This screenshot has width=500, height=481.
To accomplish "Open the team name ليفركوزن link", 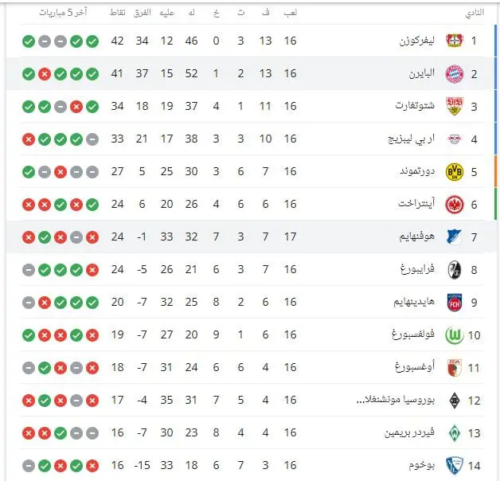I will (x=416, y=41).
